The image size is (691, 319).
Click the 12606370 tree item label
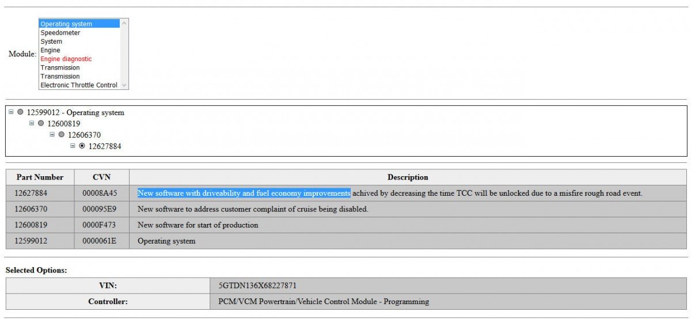pos(84,135)
